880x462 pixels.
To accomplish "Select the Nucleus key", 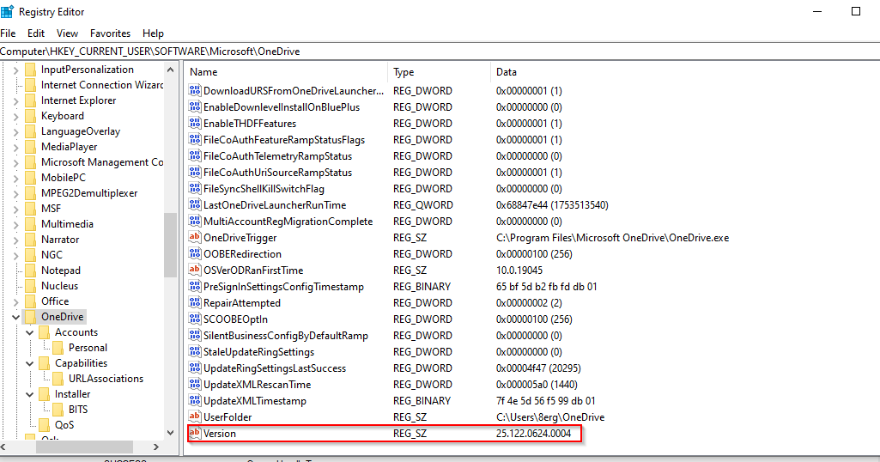I will pyautogui.click(x=59, y=286).
